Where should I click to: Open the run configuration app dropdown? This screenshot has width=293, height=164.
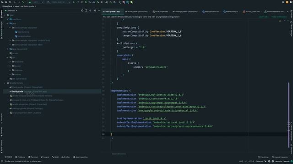(x=36, y=2)
